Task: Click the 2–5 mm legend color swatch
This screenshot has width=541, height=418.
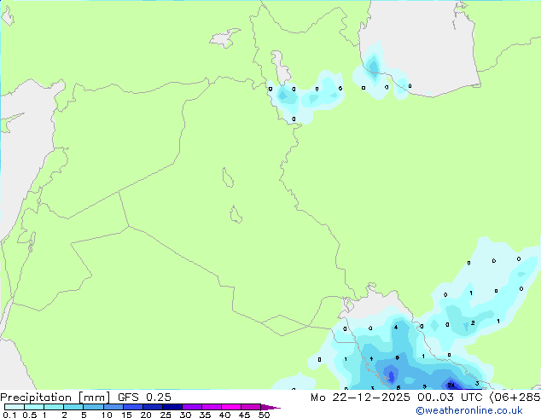Action: tap(73, 407)
